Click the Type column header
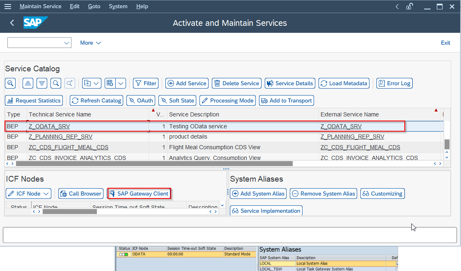 pyautogui.click(x=16, y=114)
